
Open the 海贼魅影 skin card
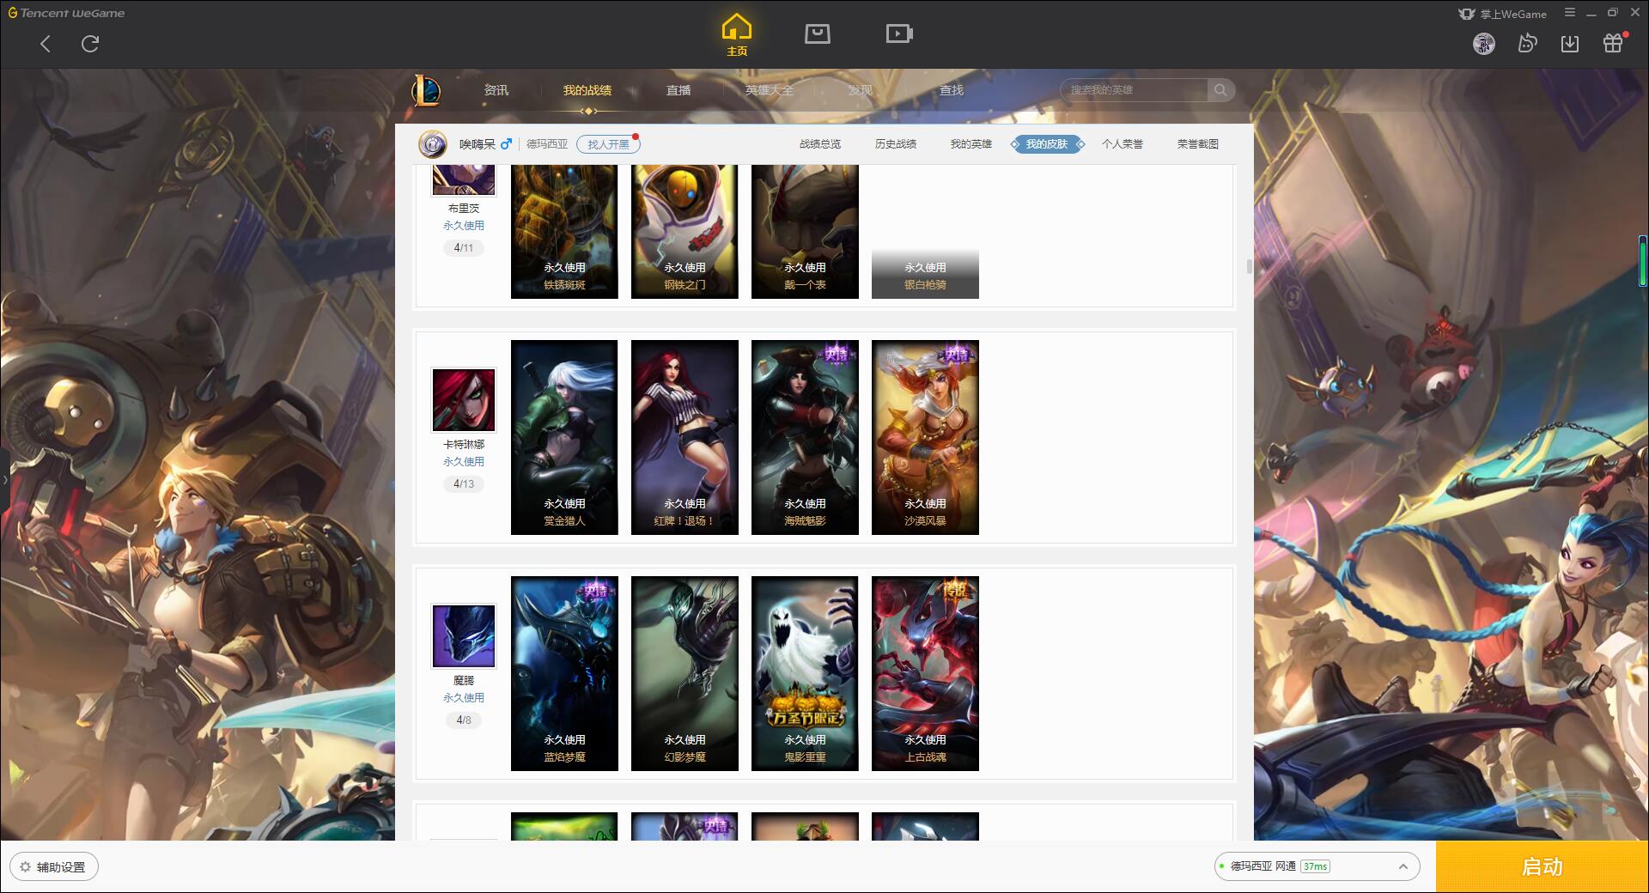(805, 437)
